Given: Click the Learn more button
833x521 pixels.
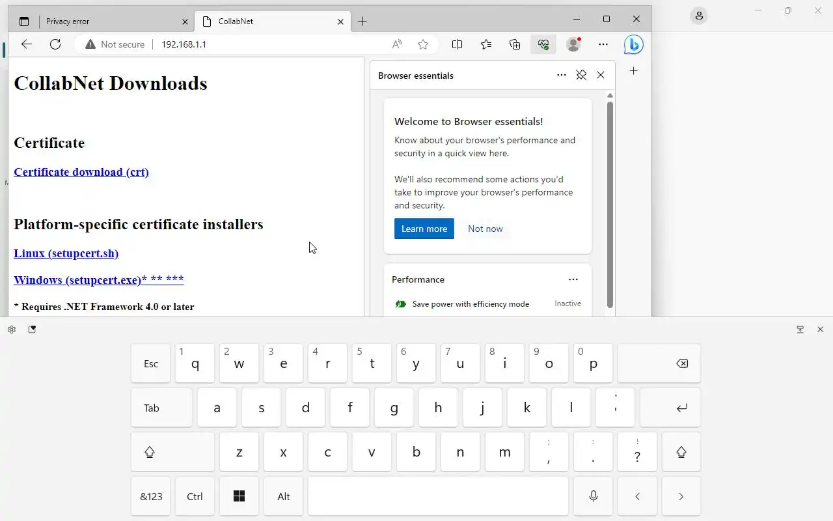Looking at the screenshot, I should (424, 229).
